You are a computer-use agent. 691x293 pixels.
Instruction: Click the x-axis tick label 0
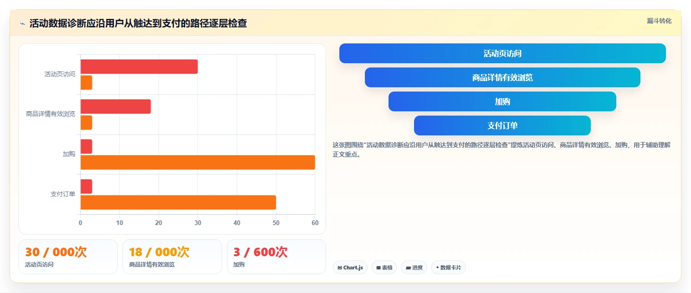pyautogui.click(x=80, y=223)
